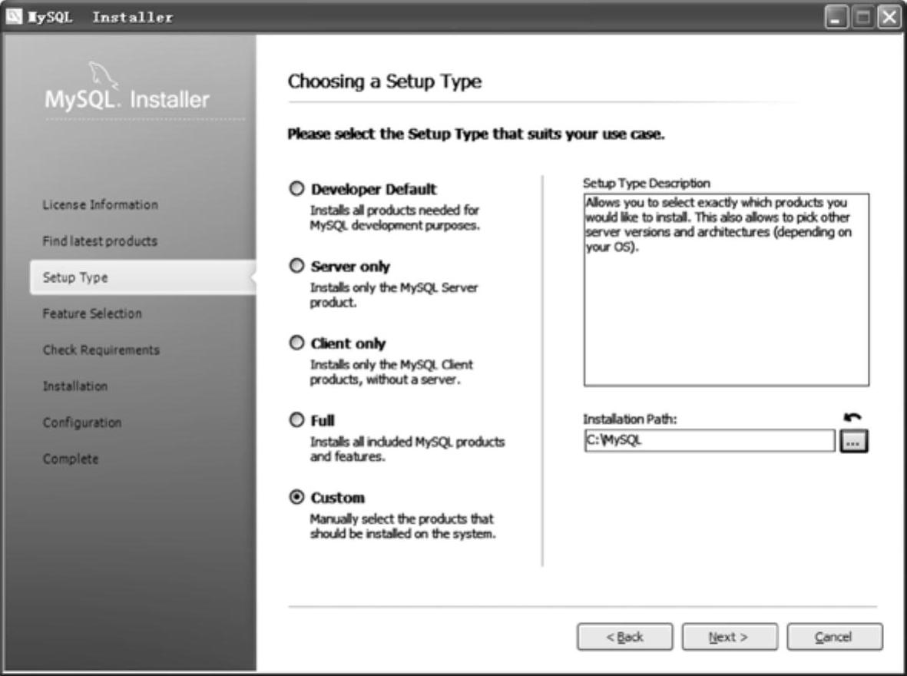The image size is (907, 676).
Task: Maximize the MySQL Installer window
Action: pos(862,17)
